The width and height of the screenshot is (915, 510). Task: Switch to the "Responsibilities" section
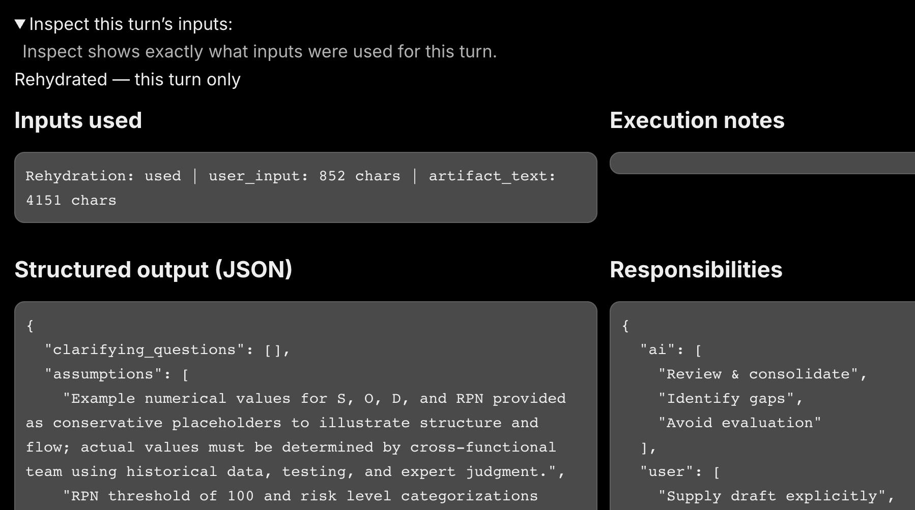click(x=696, y=270)
